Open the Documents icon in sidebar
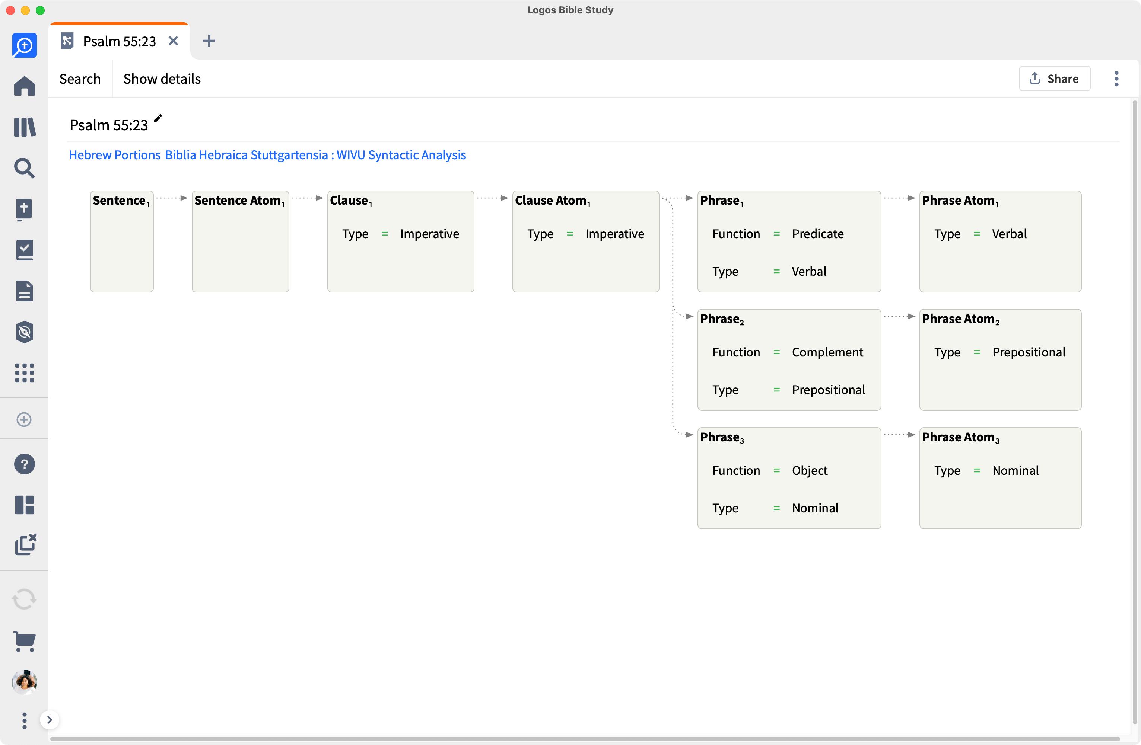 coord(25,291)
